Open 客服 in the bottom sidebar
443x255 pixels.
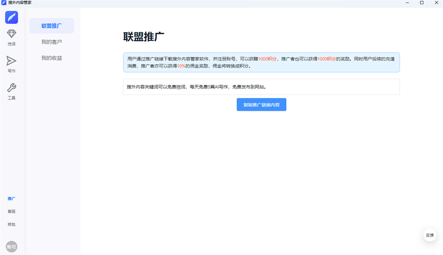(x=12, y=211)
